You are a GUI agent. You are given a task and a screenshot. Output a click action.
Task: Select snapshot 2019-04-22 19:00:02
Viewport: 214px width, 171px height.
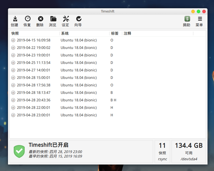point(108,48)
